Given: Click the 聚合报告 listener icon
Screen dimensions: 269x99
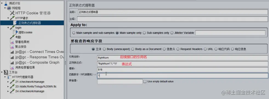Looking at the screenshot, I should point(12,47).
